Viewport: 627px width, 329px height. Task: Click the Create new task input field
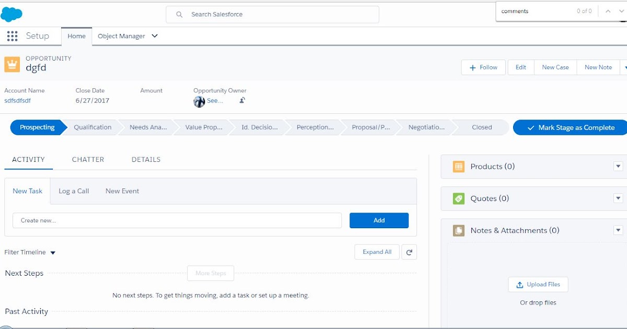177,220
